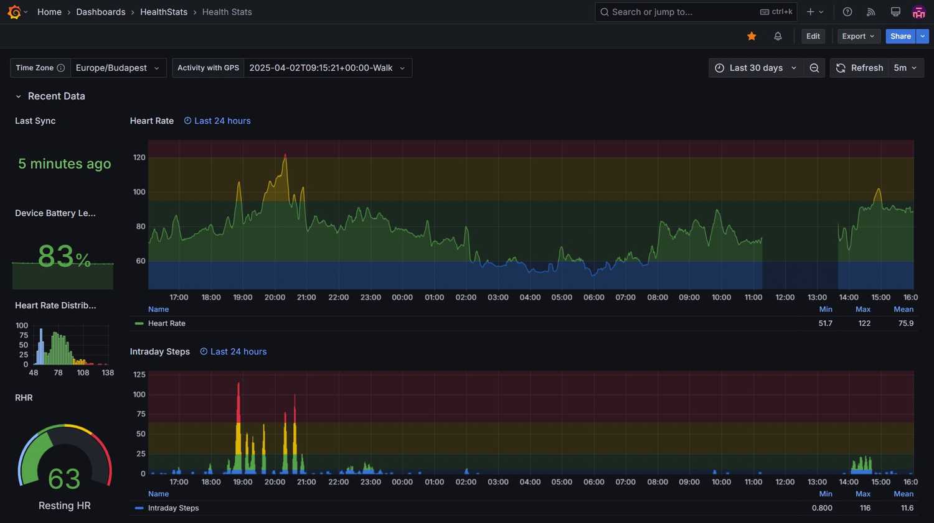Click the zoom out time range icon
The height and width of the screenshot is (523, 934).
point(814,68)
